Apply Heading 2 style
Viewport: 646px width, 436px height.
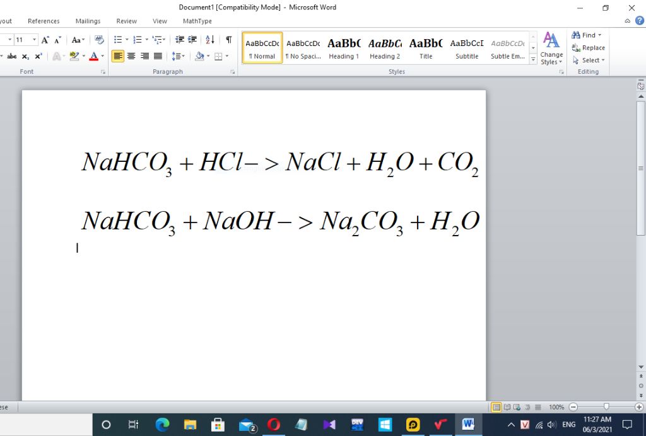(x=385, y=48)
